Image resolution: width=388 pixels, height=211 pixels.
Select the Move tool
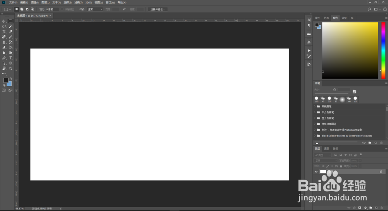[4, 21]
